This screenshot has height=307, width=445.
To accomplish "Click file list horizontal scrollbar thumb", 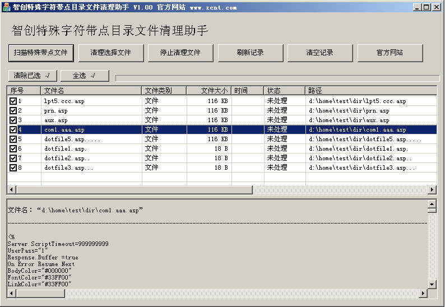I will 135,189.
